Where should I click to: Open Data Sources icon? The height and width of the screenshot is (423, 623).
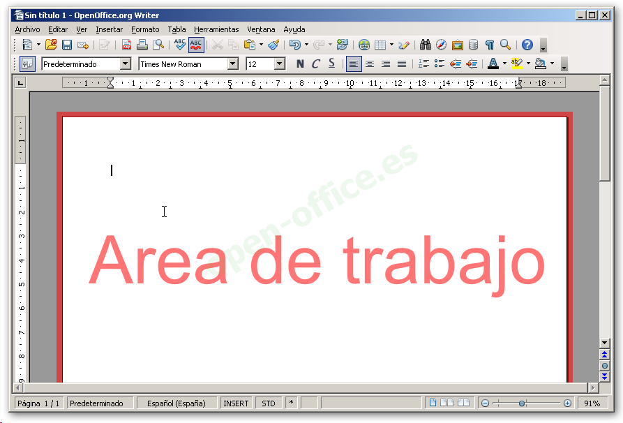click(473, 45)
